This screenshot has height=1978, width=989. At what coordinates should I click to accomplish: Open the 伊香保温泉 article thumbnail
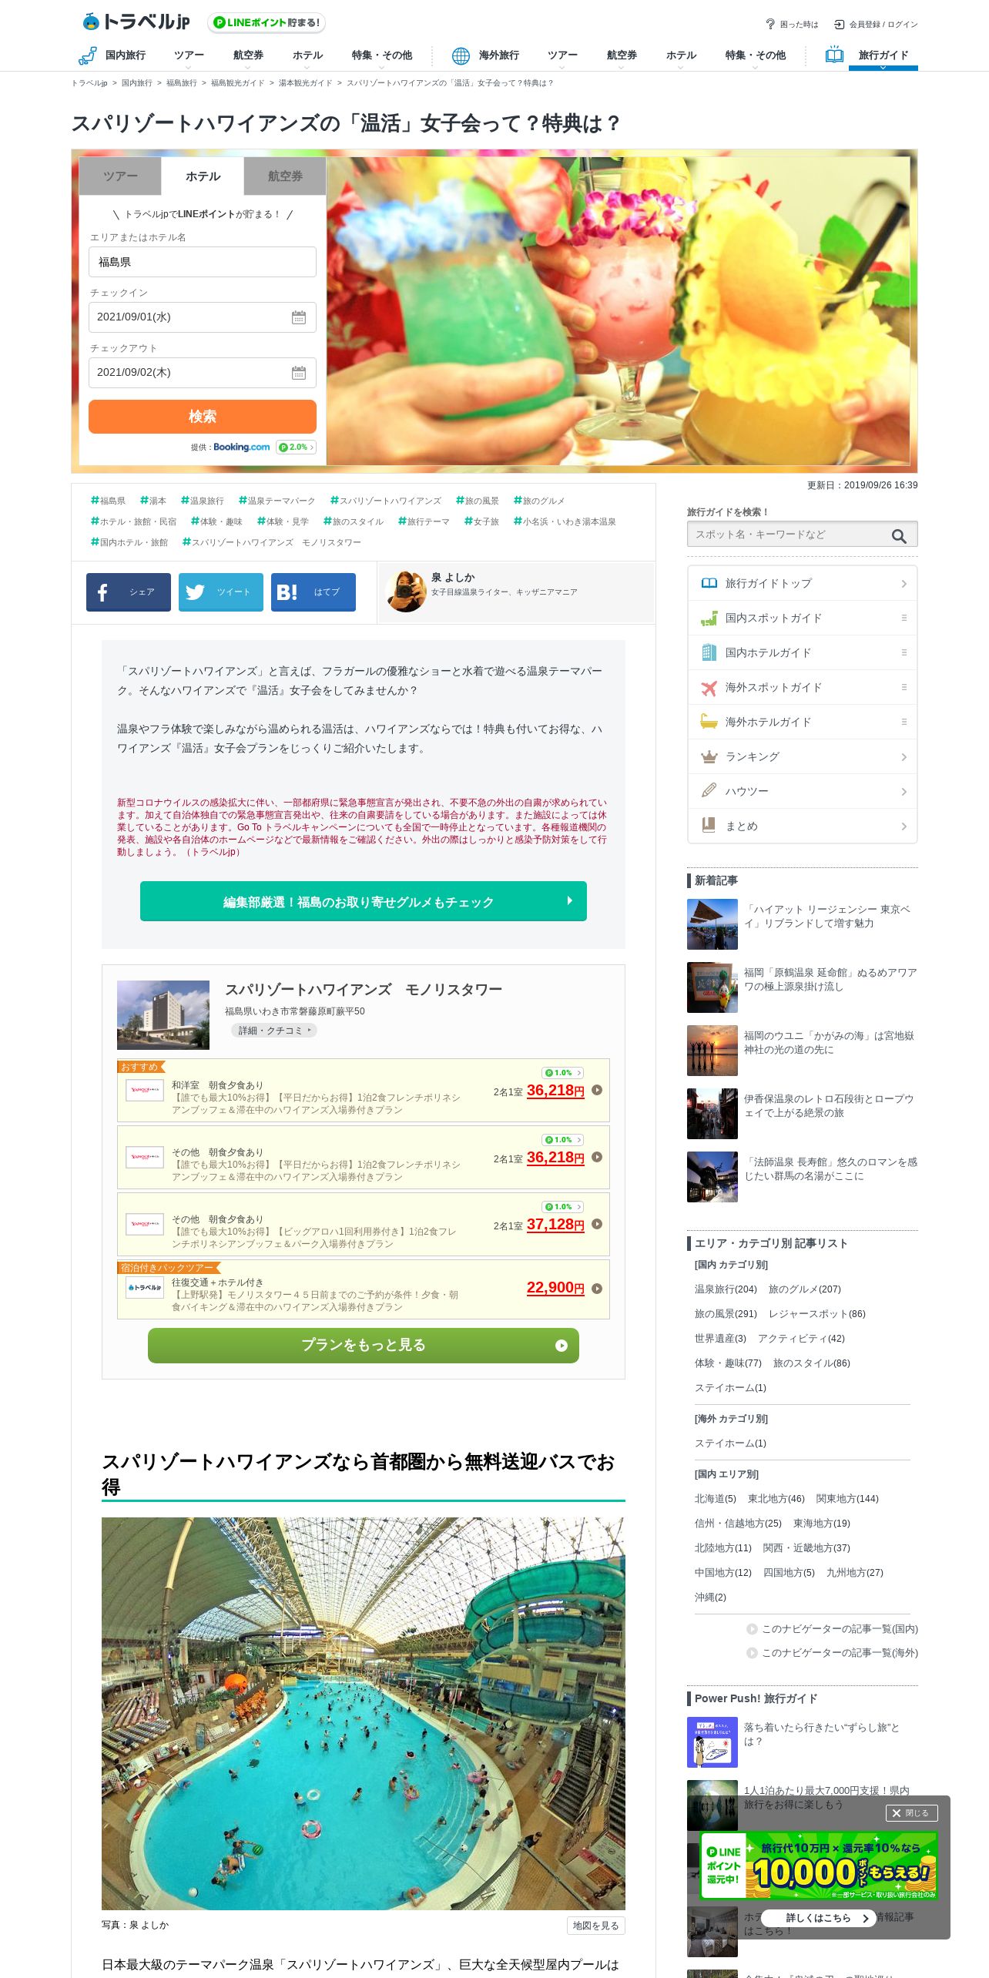[712, 1114]
